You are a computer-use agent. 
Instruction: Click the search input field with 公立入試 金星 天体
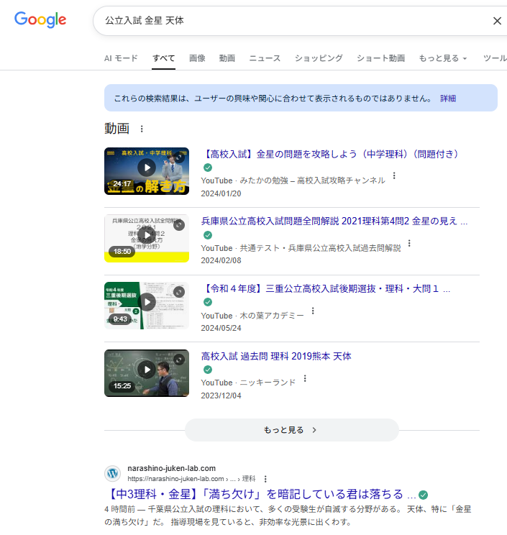(288, 21)
